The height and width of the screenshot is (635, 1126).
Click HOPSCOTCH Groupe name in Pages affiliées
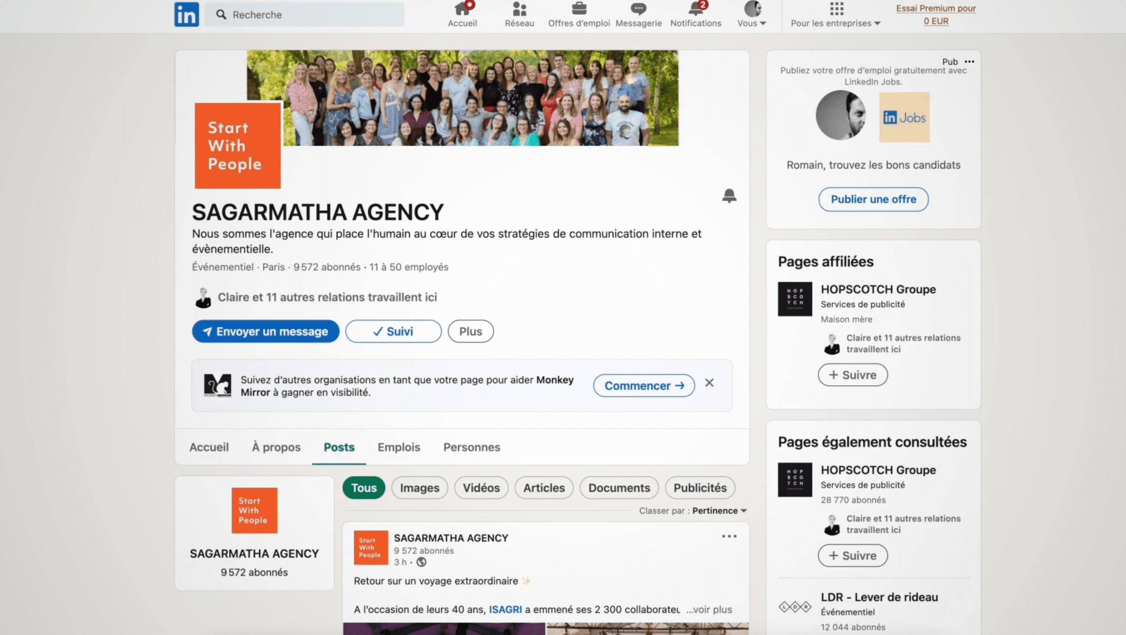click(x=878, y=289)
